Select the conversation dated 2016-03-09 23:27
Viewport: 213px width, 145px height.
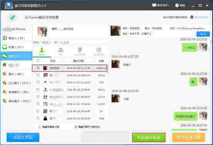coord(70,68)
